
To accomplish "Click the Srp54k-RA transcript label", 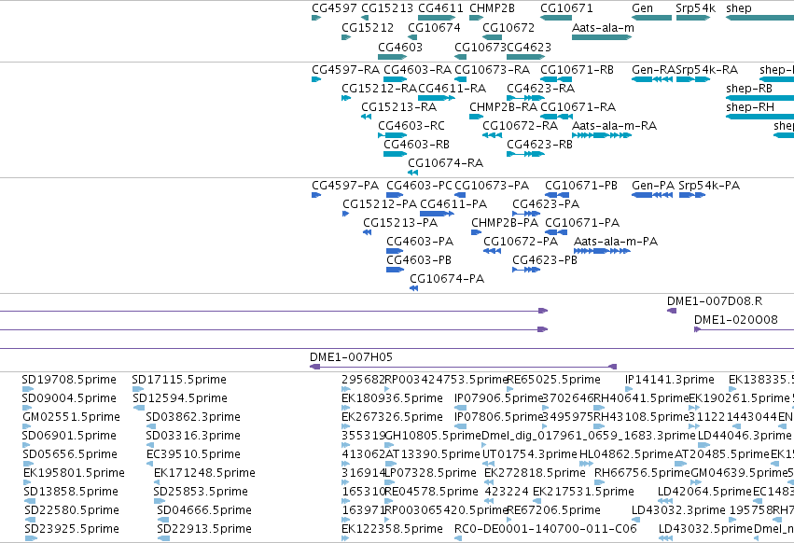I will pyautogui.click(x=707, y=69).
